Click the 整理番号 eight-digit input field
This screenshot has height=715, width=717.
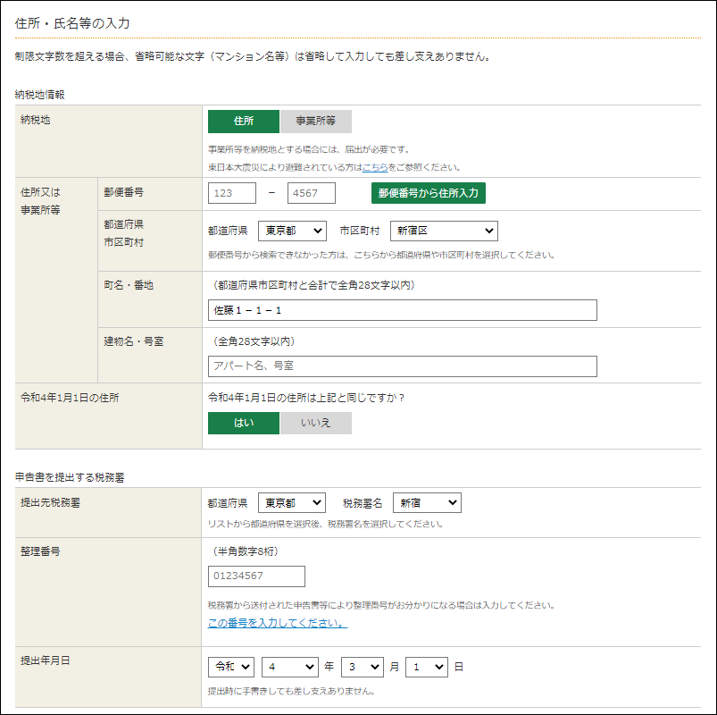(256, 576)
